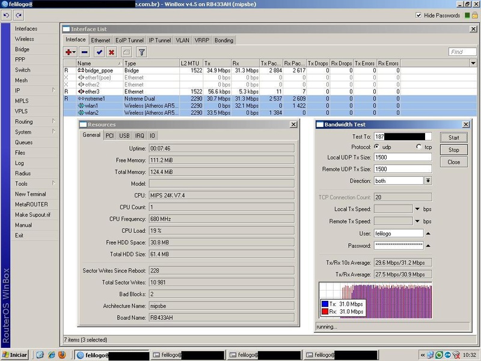Screen dimensions: 481x361
Task: Click the redo arrow icon
Action: (x=18, y=15)
